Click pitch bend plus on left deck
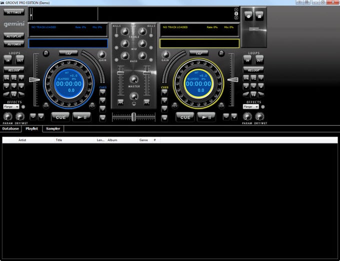 (41, 117)
